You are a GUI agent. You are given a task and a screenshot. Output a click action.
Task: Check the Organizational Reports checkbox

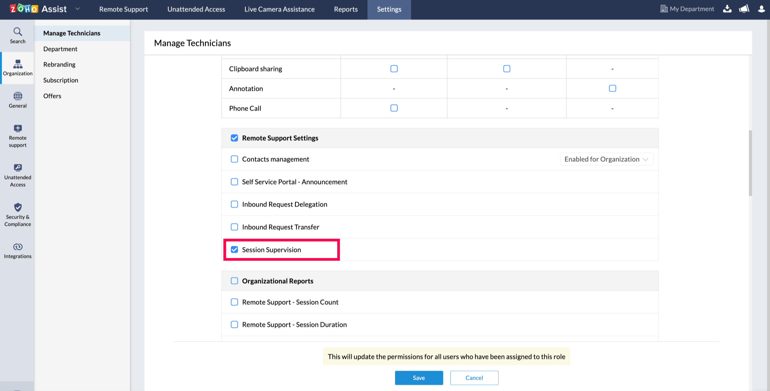234,281
